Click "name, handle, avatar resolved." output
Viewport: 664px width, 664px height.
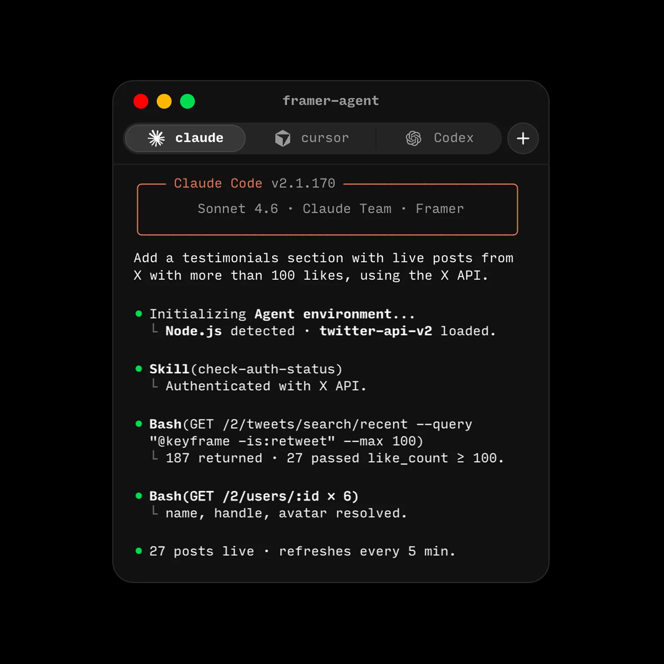(x=286, y=513)
